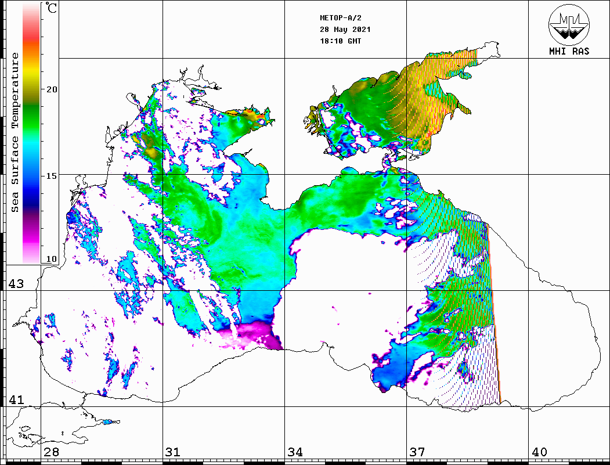610x465 pixels.
Task: Click the longitude label '40'
Action: pos(539,452)
